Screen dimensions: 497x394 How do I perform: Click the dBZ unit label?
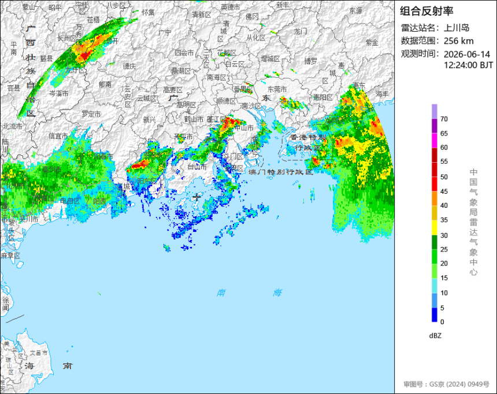click(435, 336)
